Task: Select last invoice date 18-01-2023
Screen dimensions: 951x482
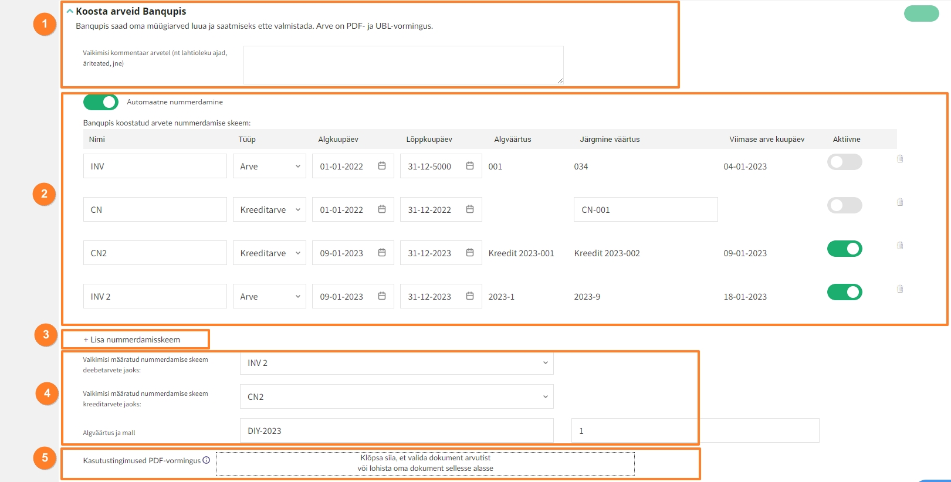Action: (745, 297)
